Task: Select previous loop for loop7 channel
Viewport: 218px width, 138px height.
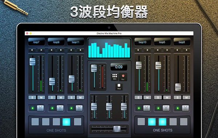Action: point(32,50)
